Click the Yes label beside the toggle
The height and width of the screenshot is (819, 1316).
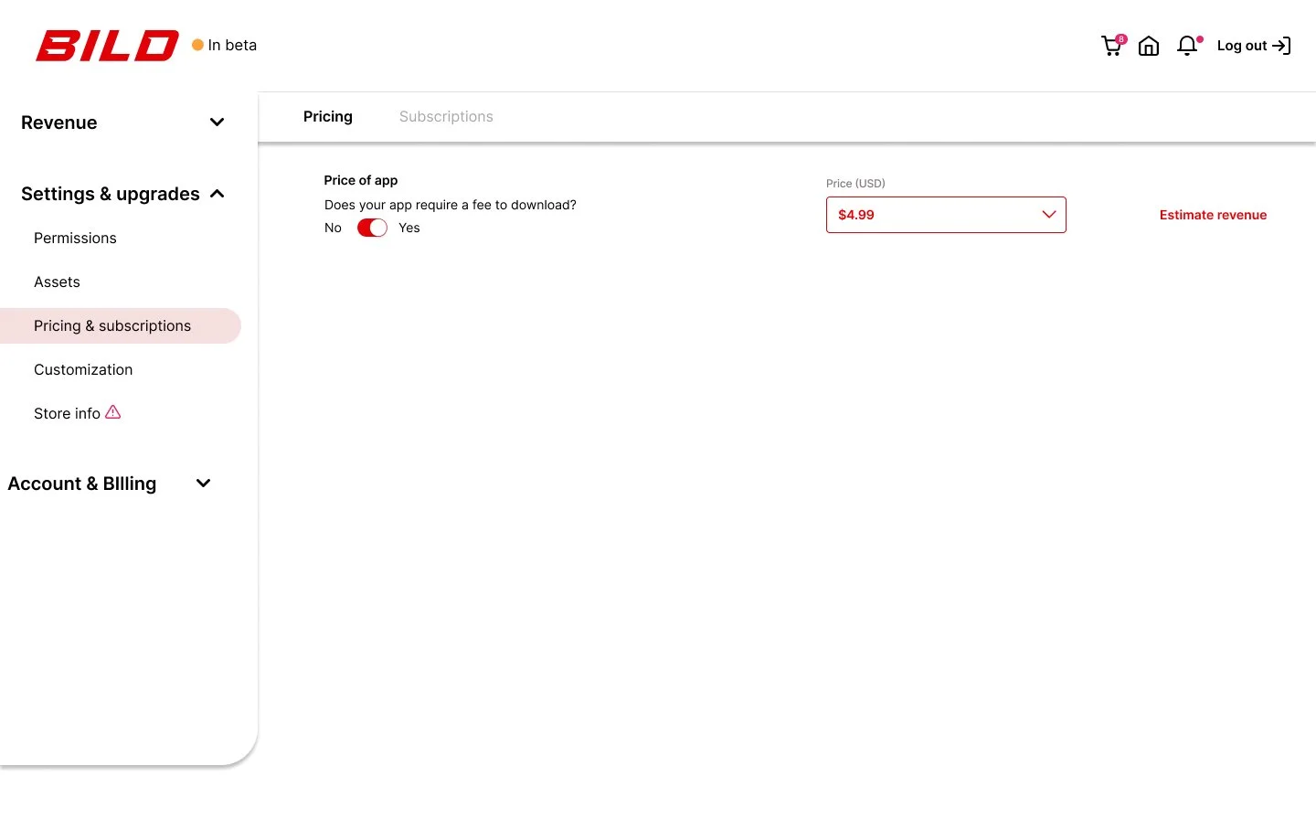pyautogui.click(x=409, y=228)
